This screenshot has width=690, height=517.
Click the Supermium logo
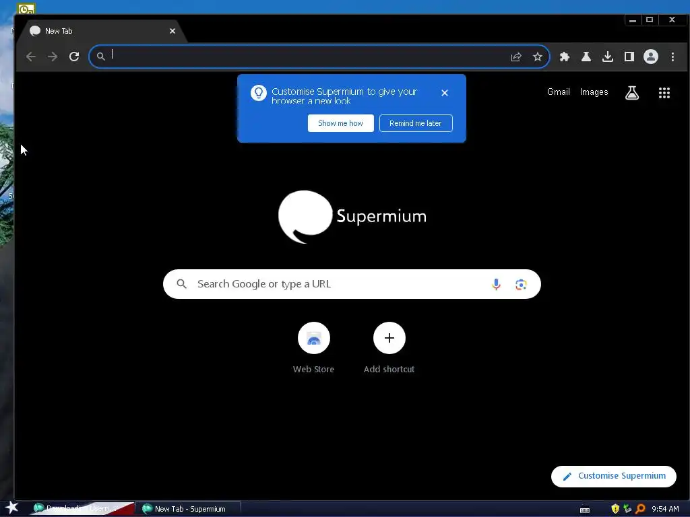coord(352,217)
